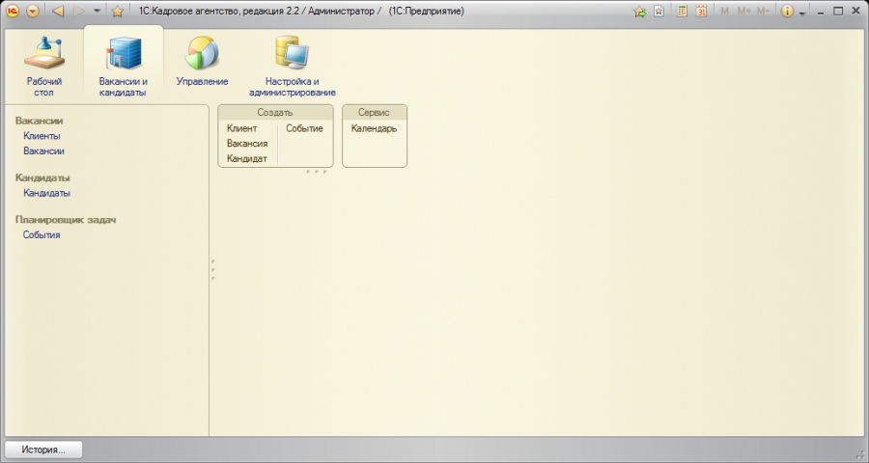Create a new Вакансия

click(247, 144)
